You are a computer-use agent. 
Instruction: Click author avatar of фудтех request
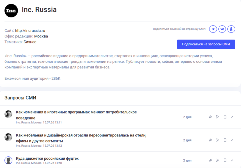pos(8,160)
